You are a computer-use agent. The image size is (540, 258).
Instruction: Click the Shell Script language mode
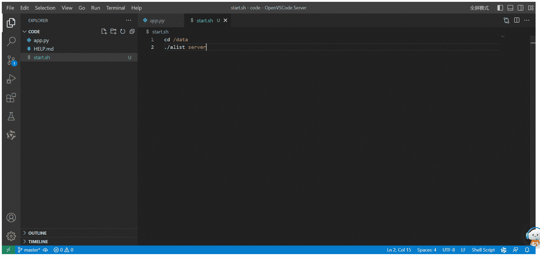(x=483, y=250)
